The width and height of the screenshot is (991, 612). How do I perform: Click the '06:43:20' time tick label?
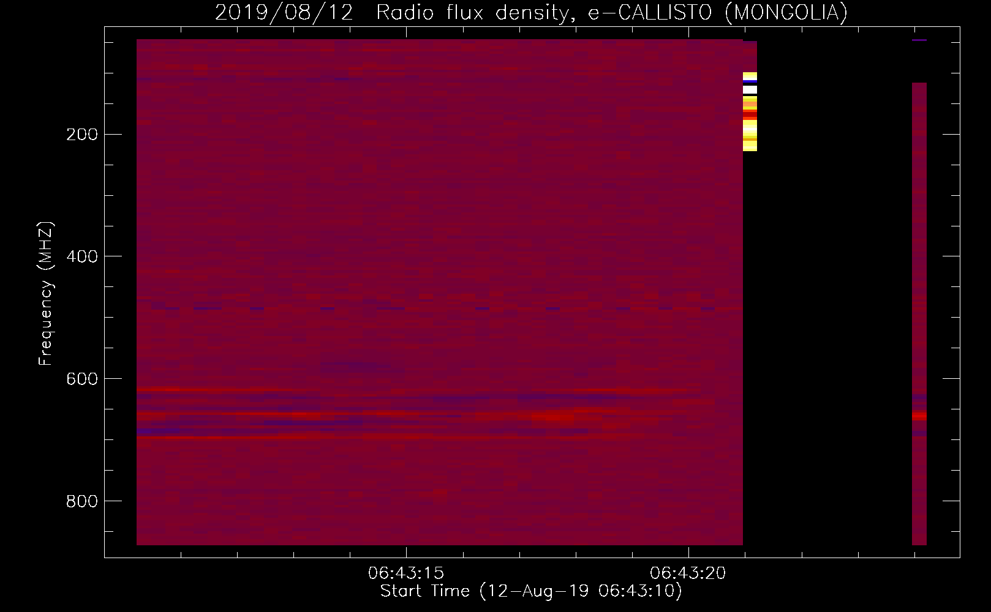(688, 573)
